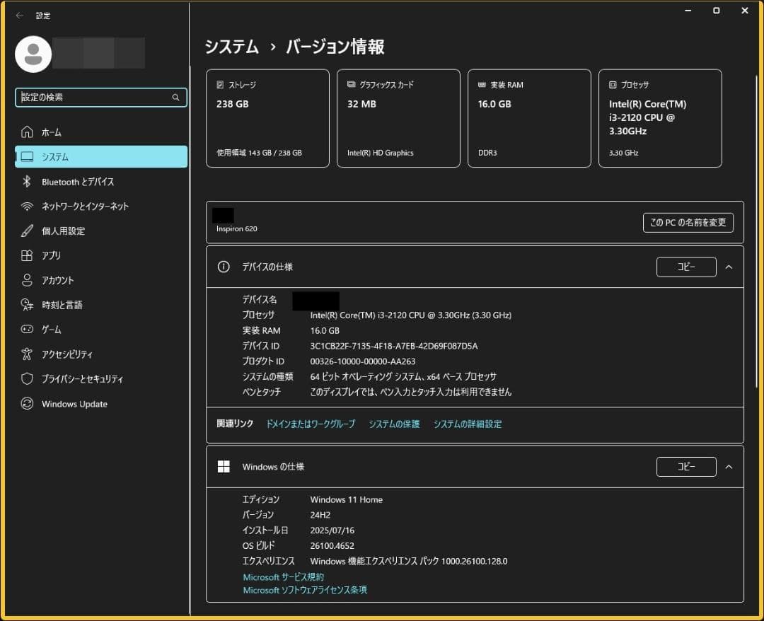
Task: Click the プロセッサ chip icon
Action: [613, 85]
